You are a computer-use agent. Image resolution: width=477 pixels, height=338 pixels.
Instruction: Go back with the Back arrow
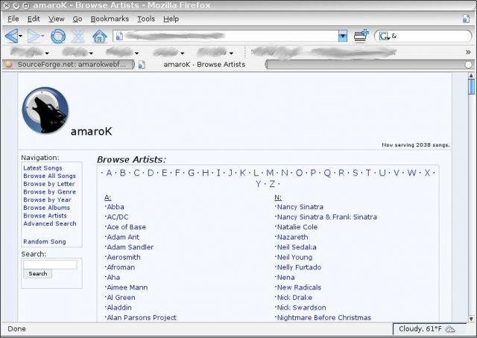point(12,36)
